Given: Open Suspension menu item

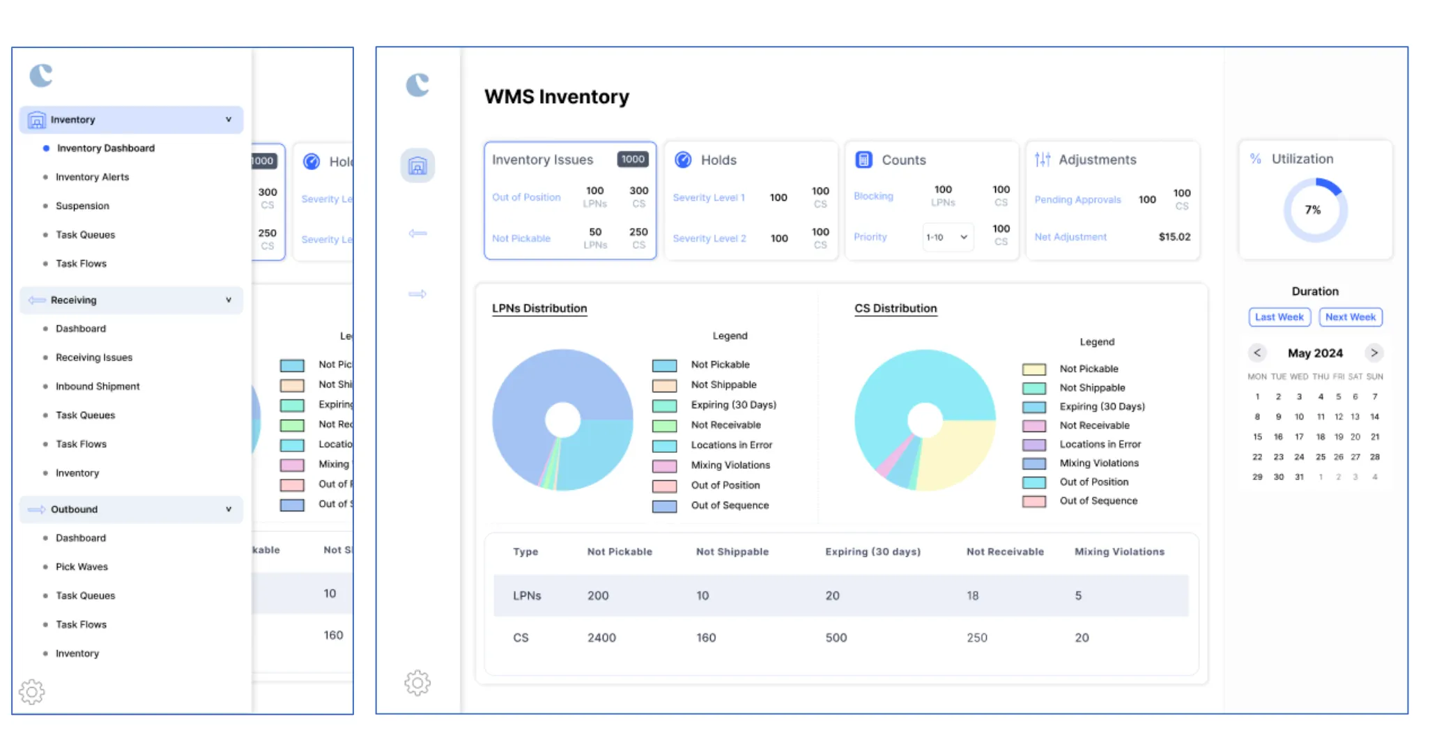Looking at the screenshot, I should point(82,206).
